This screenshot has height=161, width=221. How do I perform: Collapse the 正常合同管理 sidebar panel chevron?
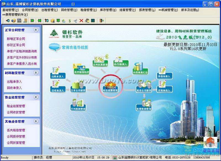[x=36, y=30]
